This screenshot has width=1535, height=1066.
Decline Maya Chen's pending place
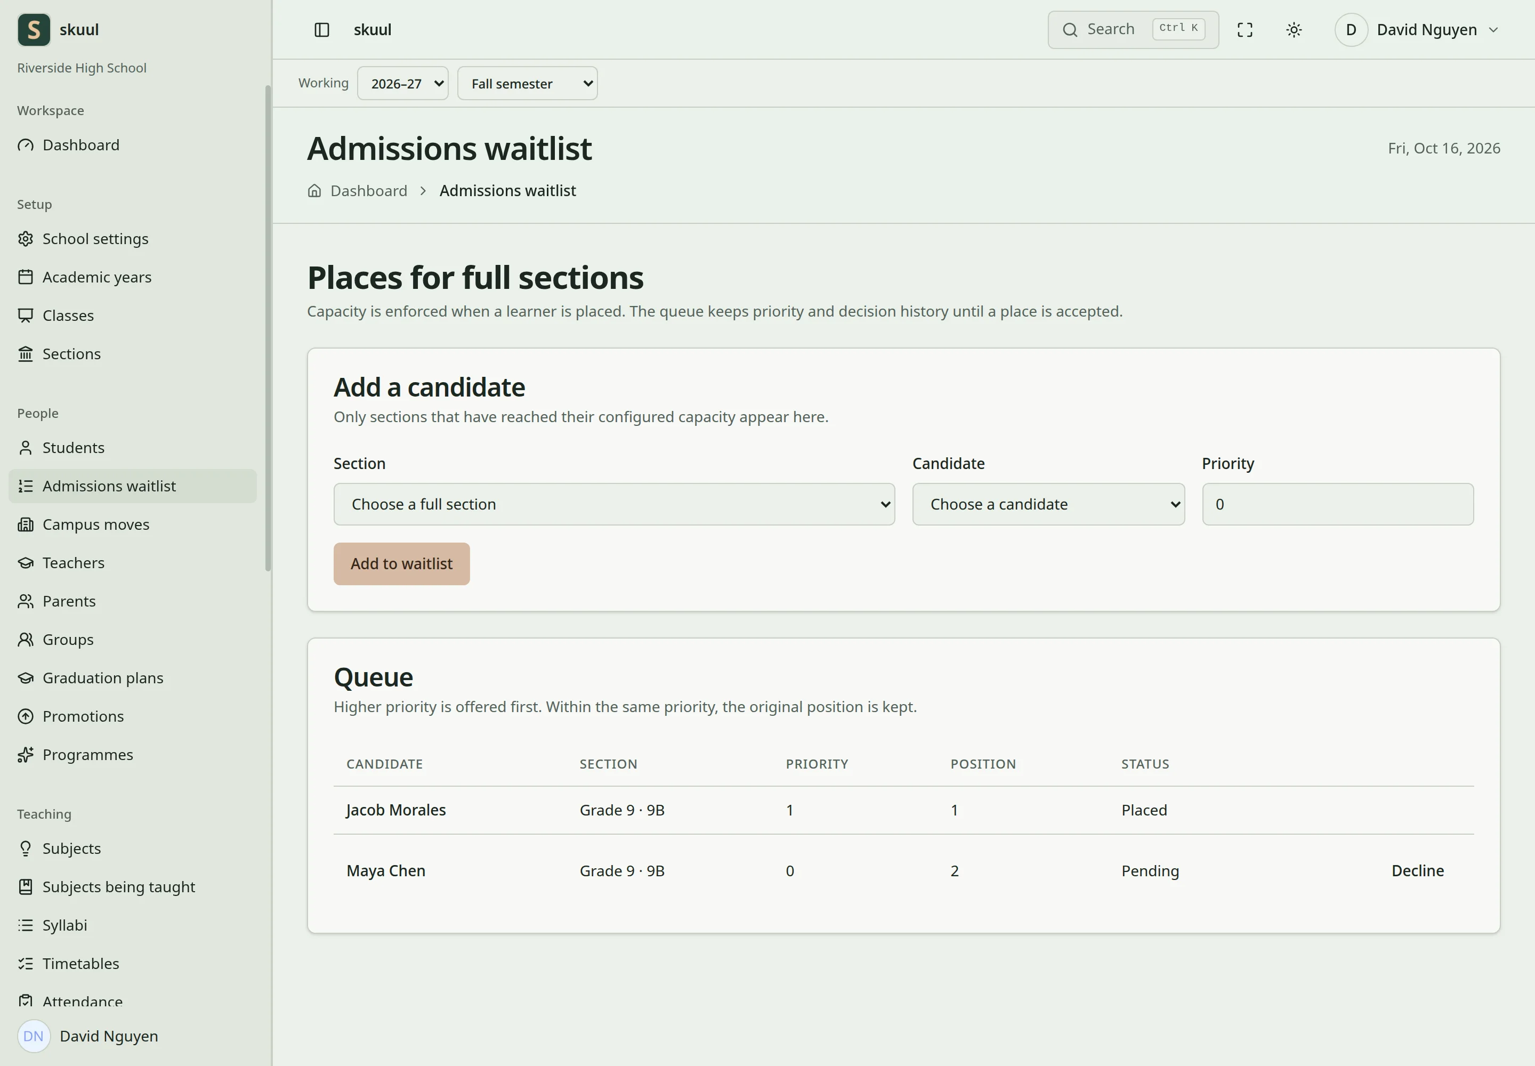tap(1417, 870)
